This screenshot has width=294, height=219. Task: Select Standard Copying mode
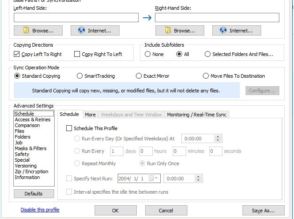pos(17,76)
